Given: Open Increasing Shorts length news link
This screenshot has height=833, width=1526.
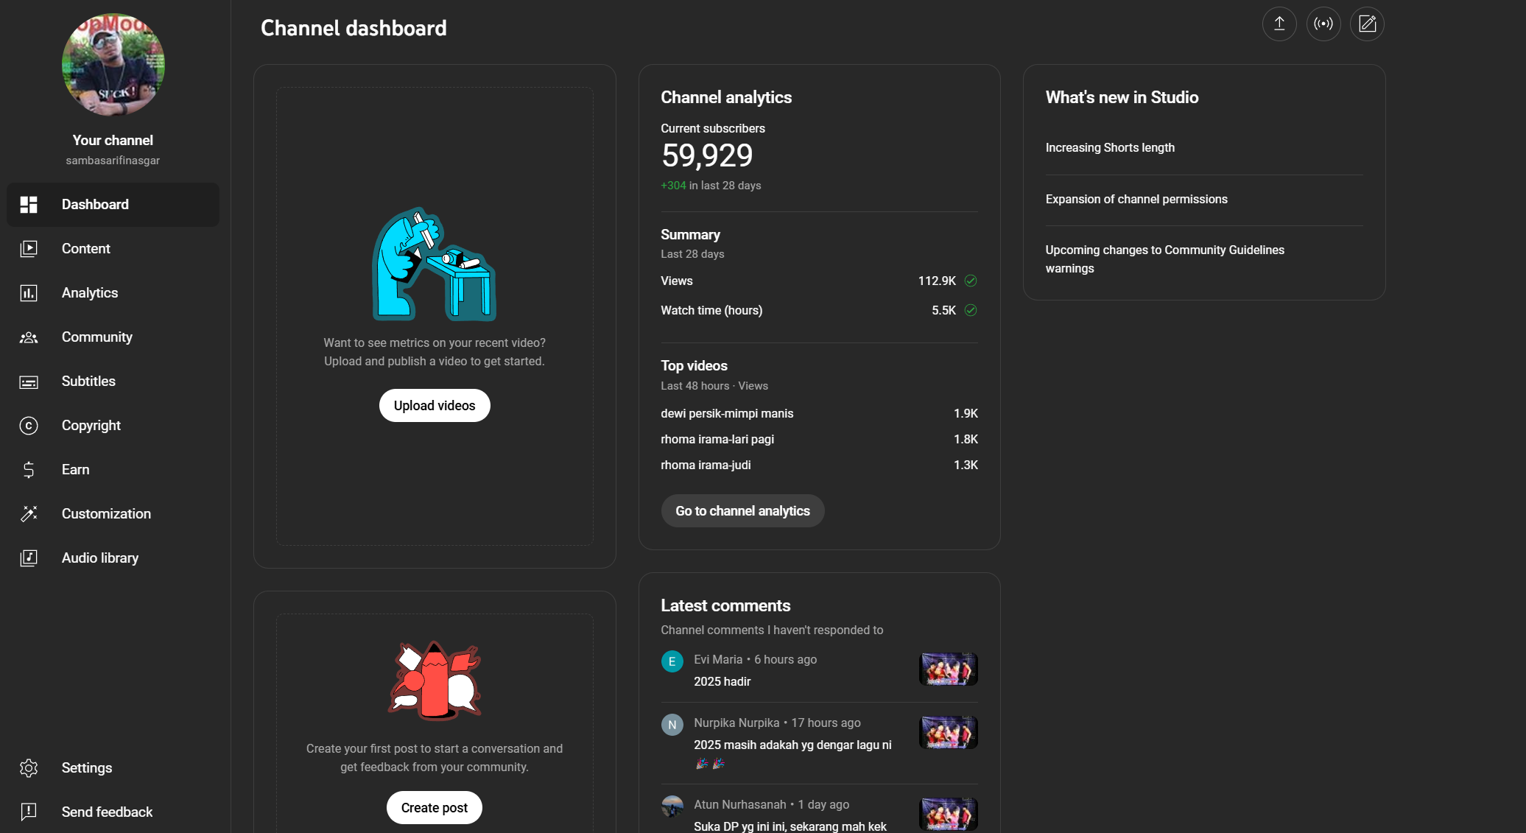Looking at the screenshot, I should pyautogui.click(x=1110, y=148).
